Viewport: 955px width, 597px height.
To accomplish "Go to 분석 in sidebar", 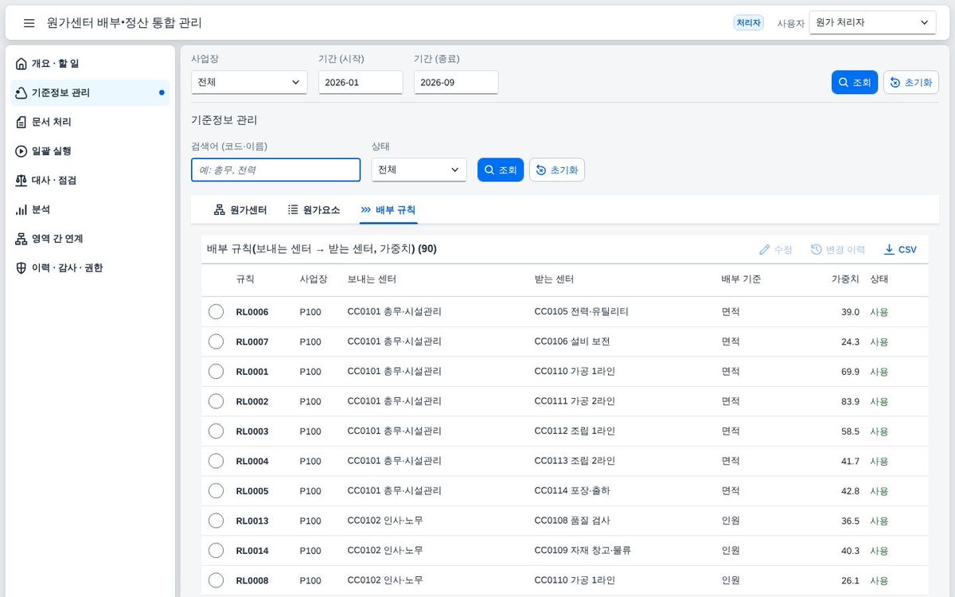I will pyautogui.click(x=90, y=209).
